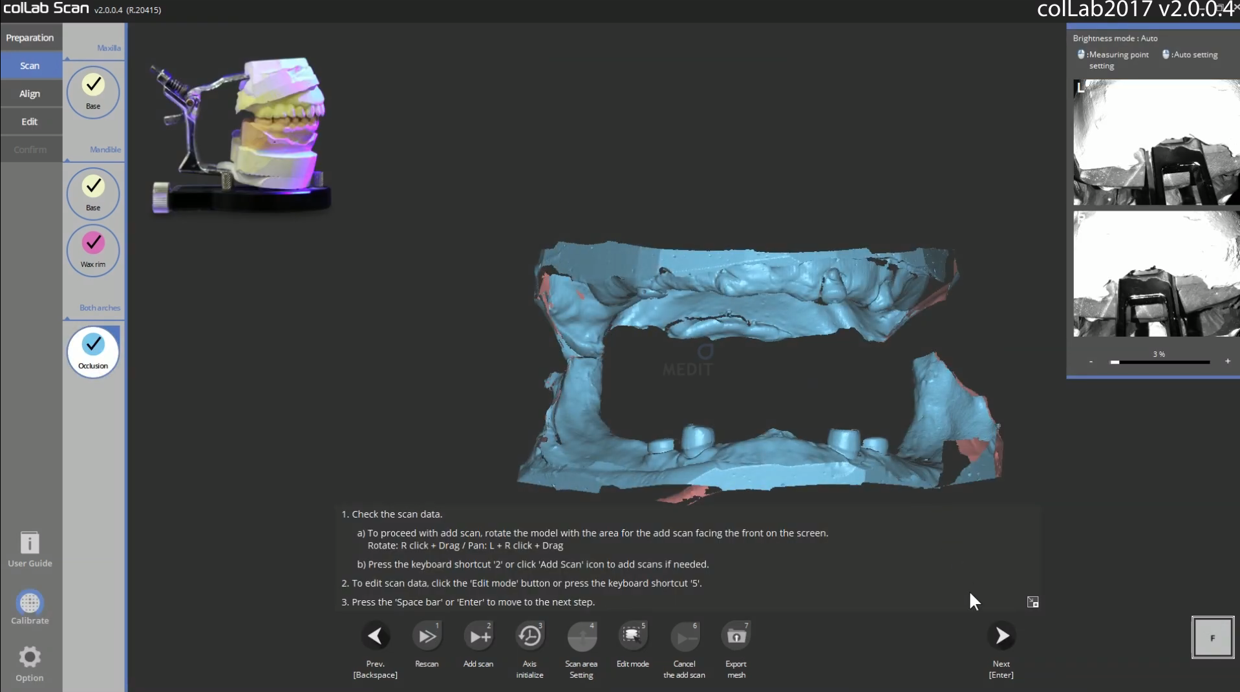Select the Mandible Base scan step
1240x692 pixels.
click(93, 193)
